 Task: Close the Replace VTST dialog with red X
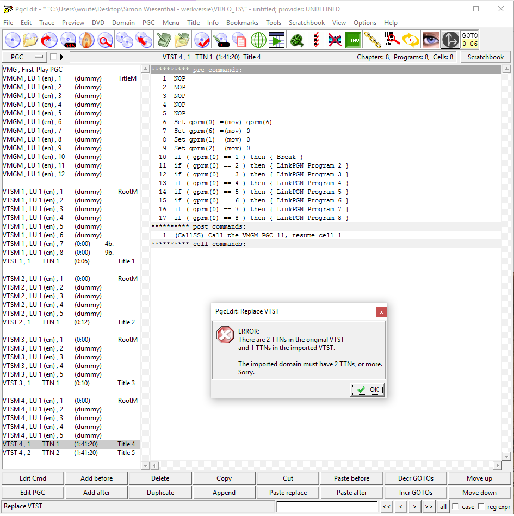(381, 312)
